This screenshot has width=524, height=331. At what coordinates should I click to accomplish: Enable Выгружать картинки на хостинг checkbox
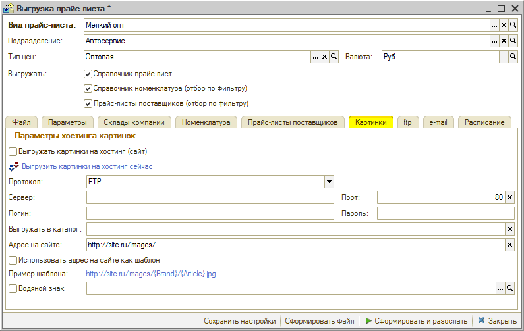pos(13,151)
